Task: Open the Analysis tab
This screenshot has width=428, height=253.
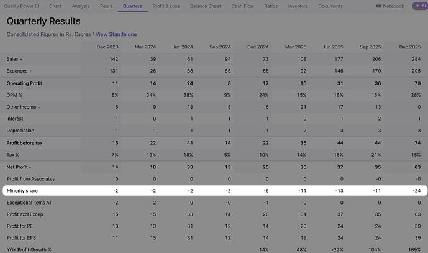Action: [80, 6]
